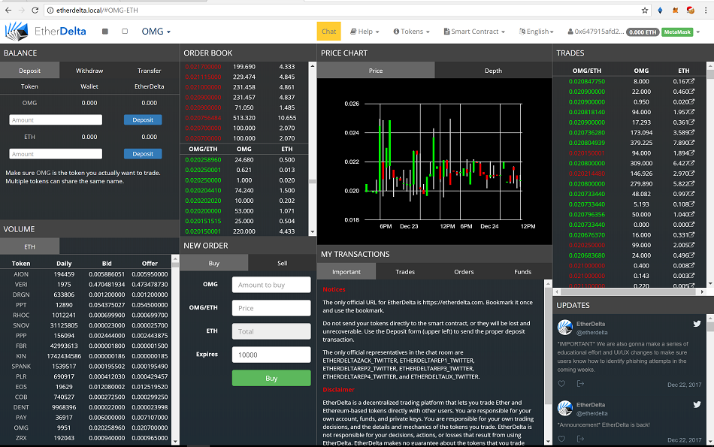Click Twitter bird icon on the Announcement tweet
This screenshot has height=447, width=714.
click(697, 404)
